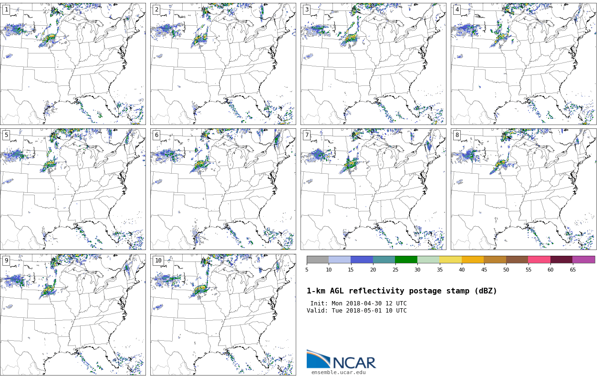View ensemble member 10 map panel

tap(223, 314)
